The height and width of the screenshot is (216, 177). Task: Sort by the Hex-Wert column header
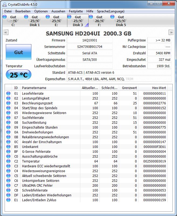pyautogui.click(x=153, y=88)
